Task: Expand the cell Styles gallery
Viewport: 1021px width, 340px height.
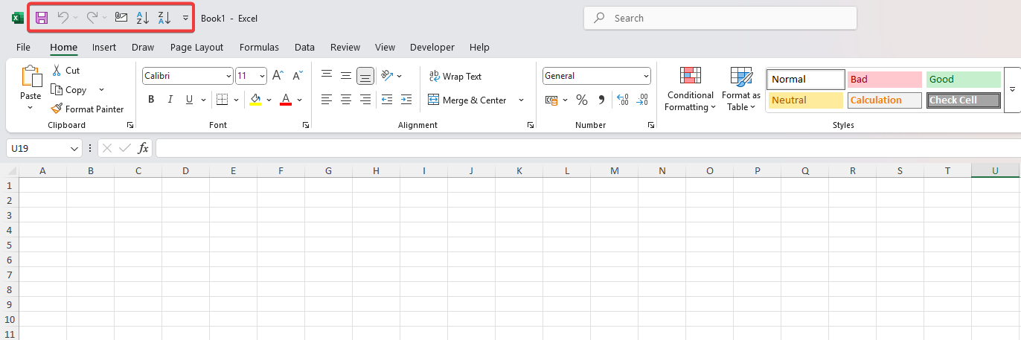Action: (1012, 89)
